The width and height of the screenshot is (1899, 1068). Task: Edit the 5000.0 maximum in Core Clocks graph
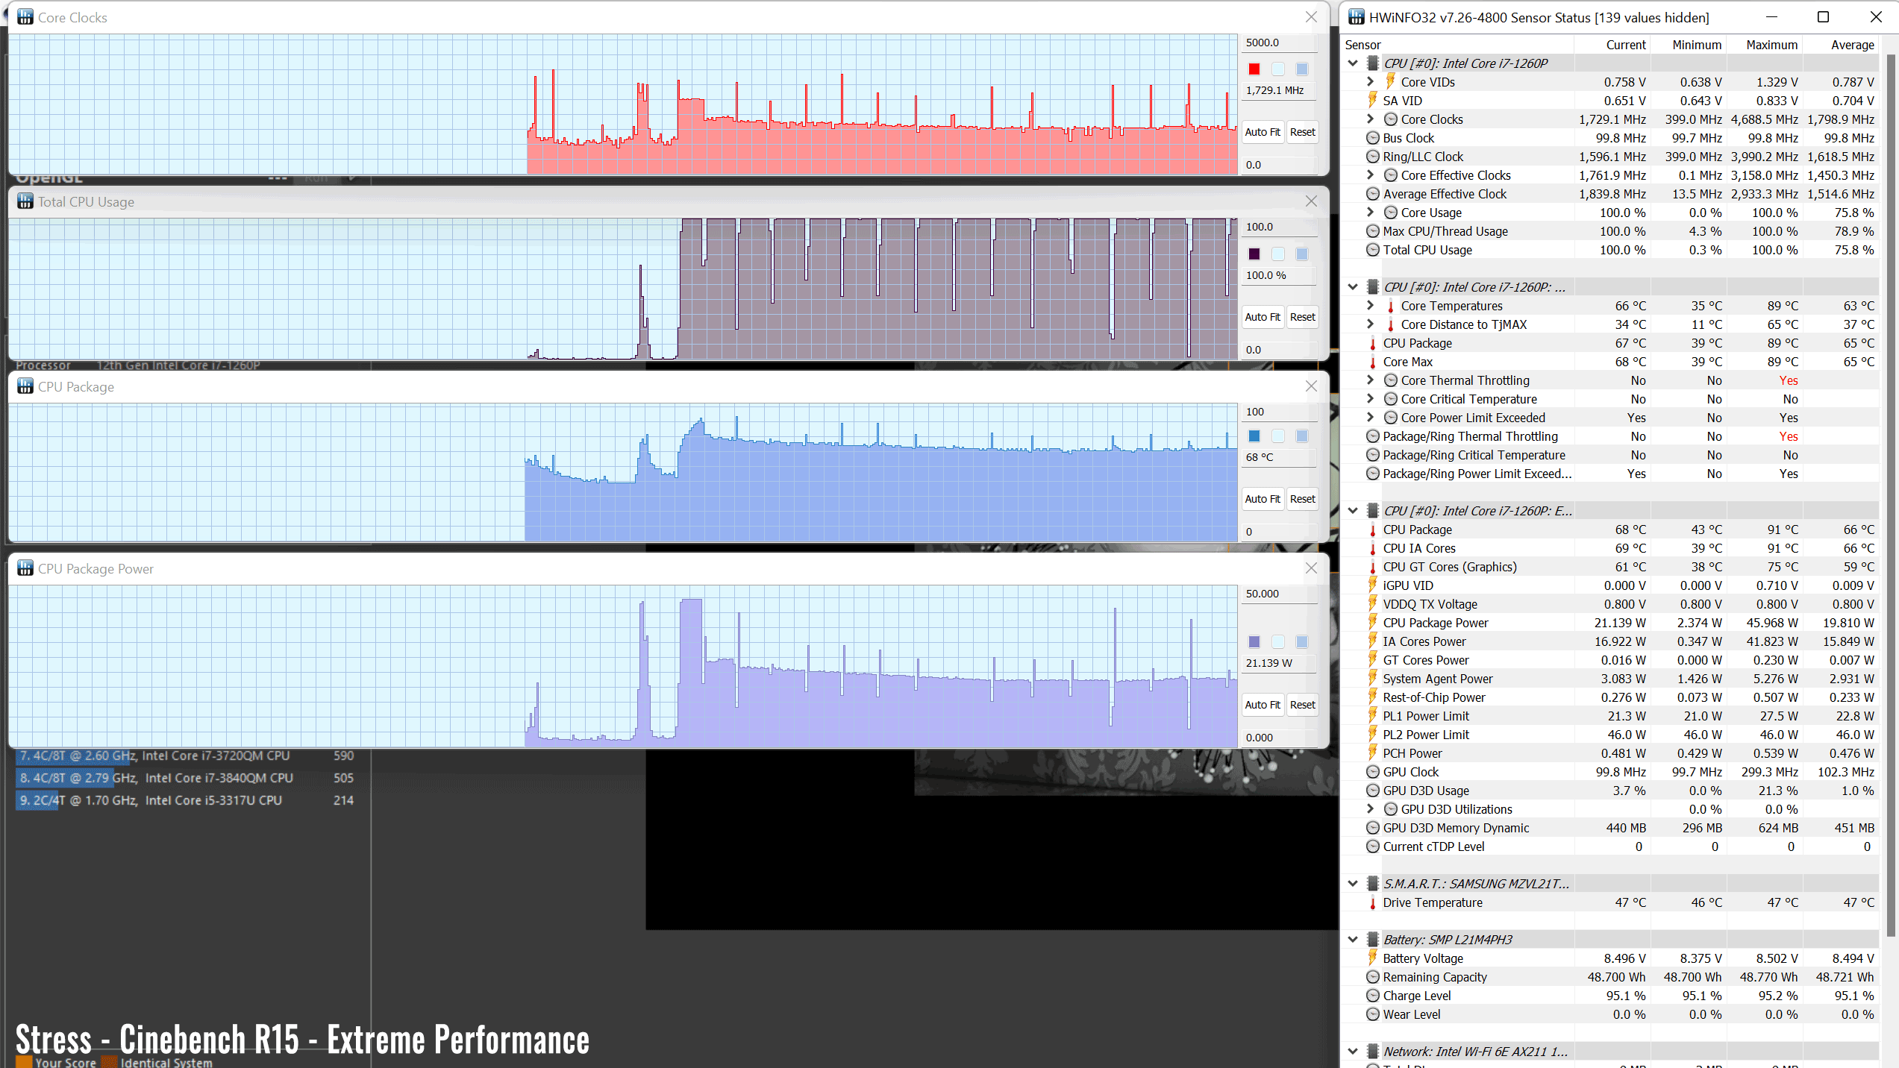pos(1279,43)
